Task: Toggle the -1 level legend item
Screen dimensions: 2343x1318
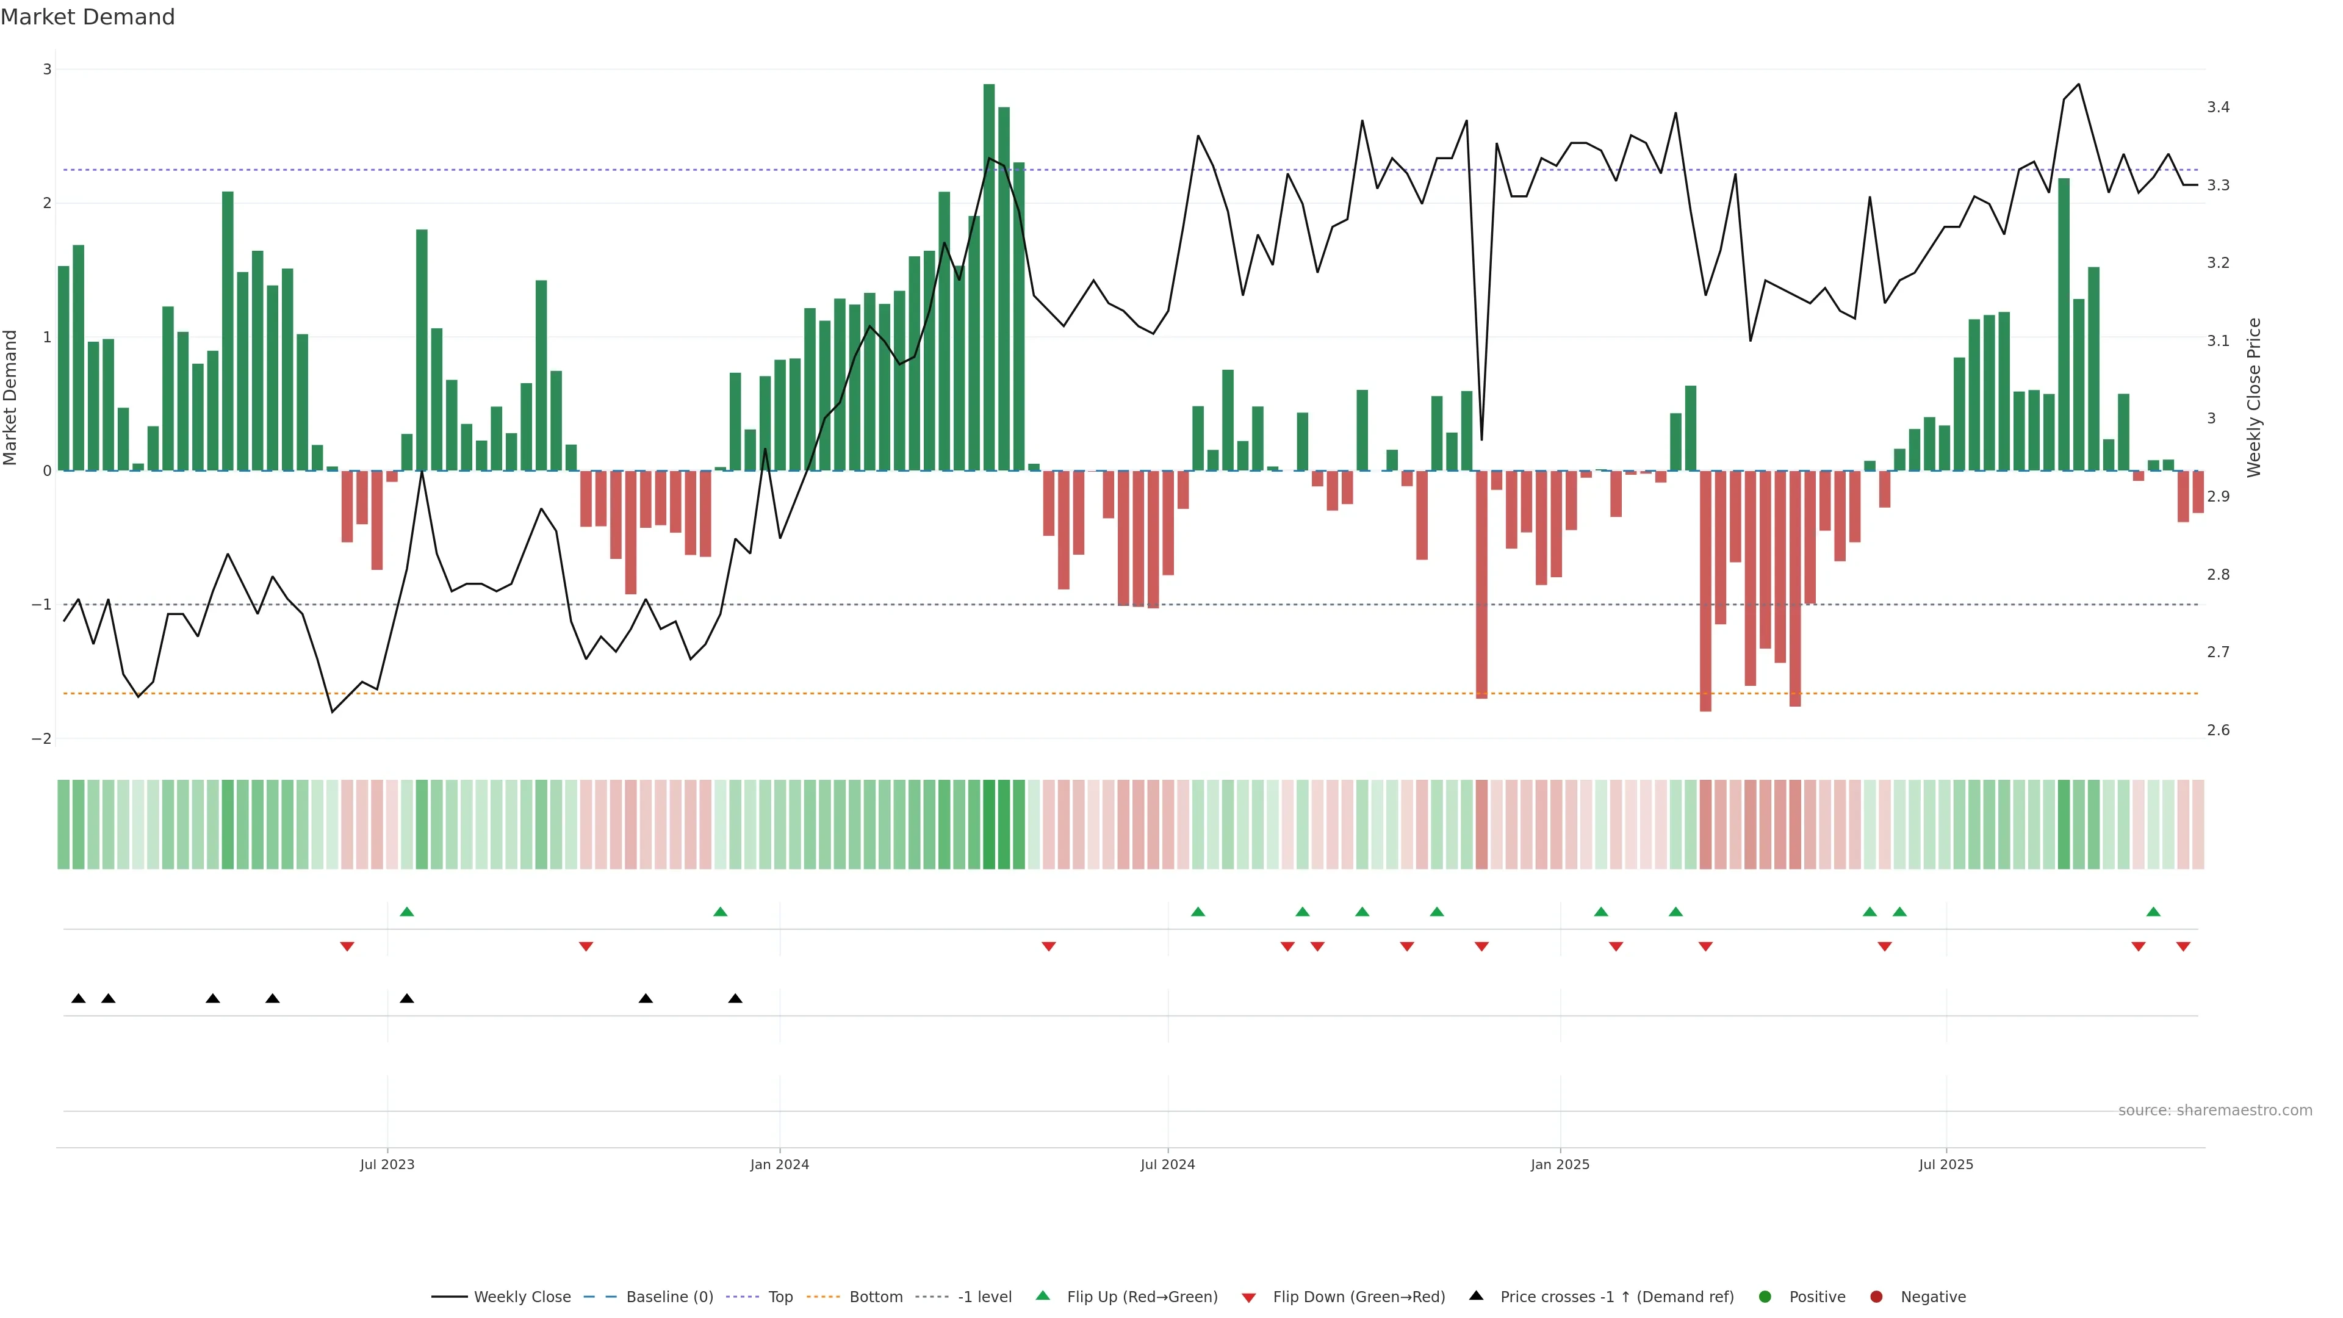Action: pyautogui.click(x=984, y=1296)
